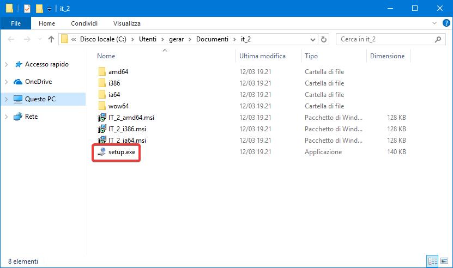Open Explorer help question mark icon
The height and width of the screenshot is (268, 453).
(x=446, y=23)
